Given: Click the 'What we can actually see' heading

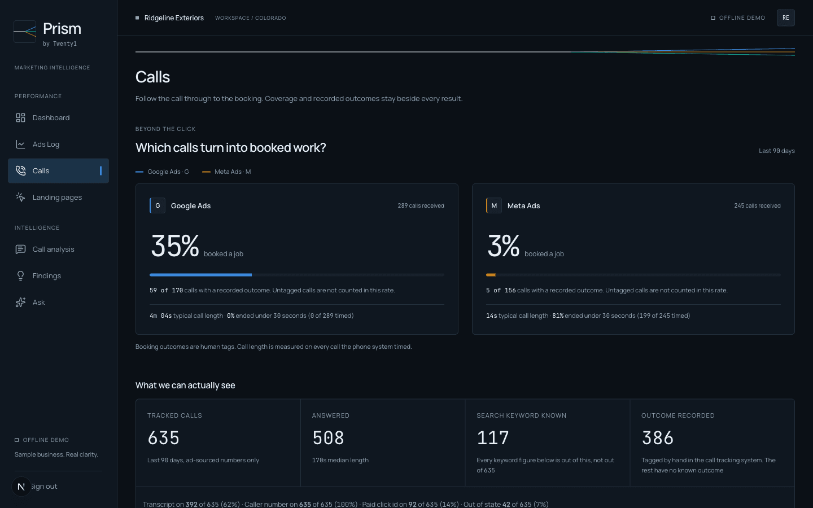Looking at the screenshot, I should [x=185, y=386].
